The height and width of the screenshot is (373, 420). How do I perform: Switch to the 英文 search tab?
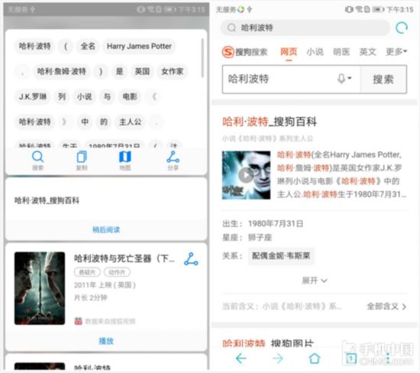click(x=367, y=51)
